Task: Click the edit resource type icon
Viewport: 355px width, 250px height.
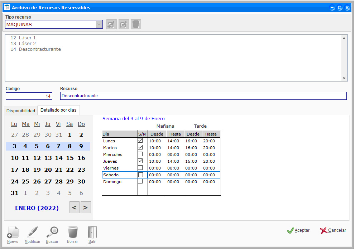Action: [x=124, y=24]
